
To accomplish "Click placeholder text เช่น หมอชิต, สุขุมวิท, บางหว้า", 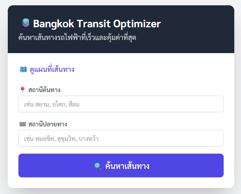I will coord(61,139).
